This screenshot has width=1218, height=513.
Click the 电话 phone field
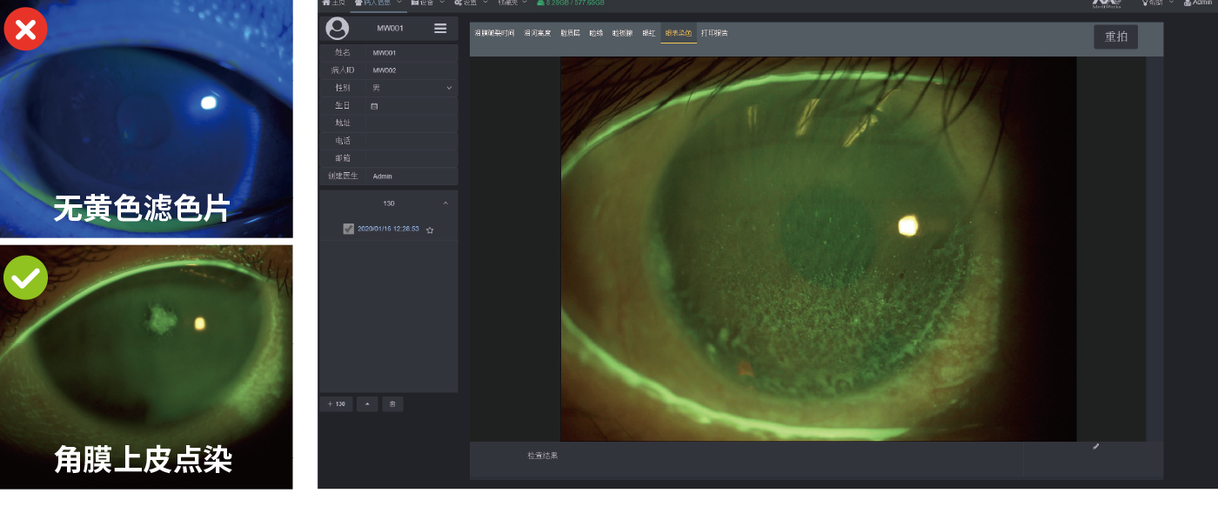411,141
